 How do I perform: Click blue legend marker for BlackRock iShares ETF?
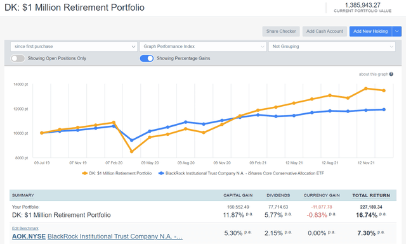click(161, 173)
